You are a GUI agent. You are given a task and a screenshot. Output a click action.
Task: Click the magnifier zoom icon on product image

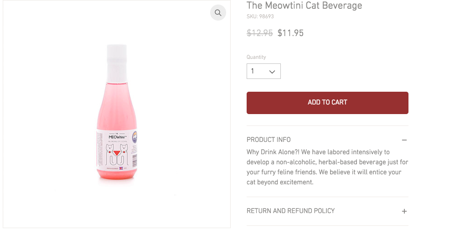tap(218, 13)
